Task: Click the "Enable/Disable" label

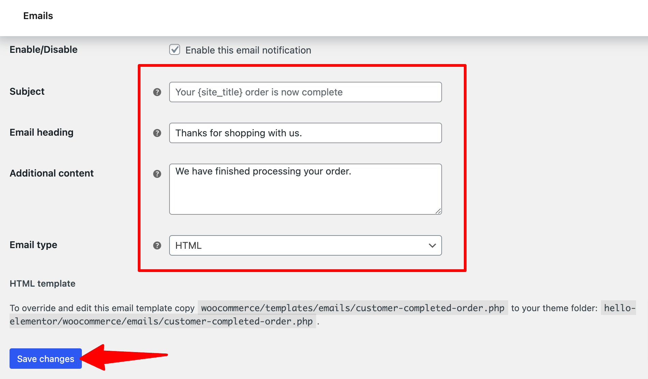Action: [x=43, y=49]
